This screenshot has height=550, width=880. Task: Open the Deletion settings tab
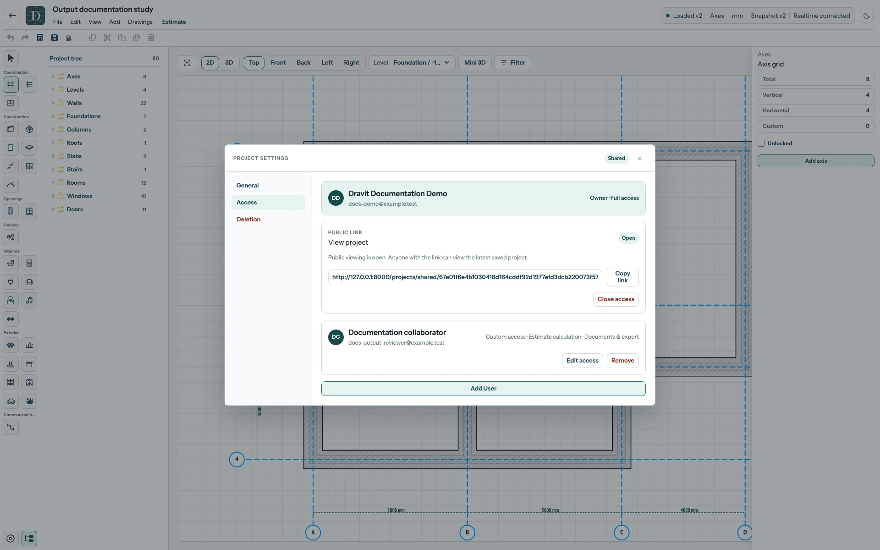268,220
